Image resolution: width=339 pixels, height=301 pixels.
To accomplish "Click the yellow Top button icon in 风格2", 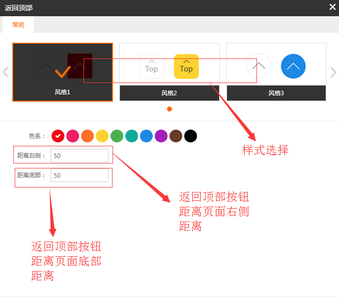I will pyautogui.click(x=186, y=66).
